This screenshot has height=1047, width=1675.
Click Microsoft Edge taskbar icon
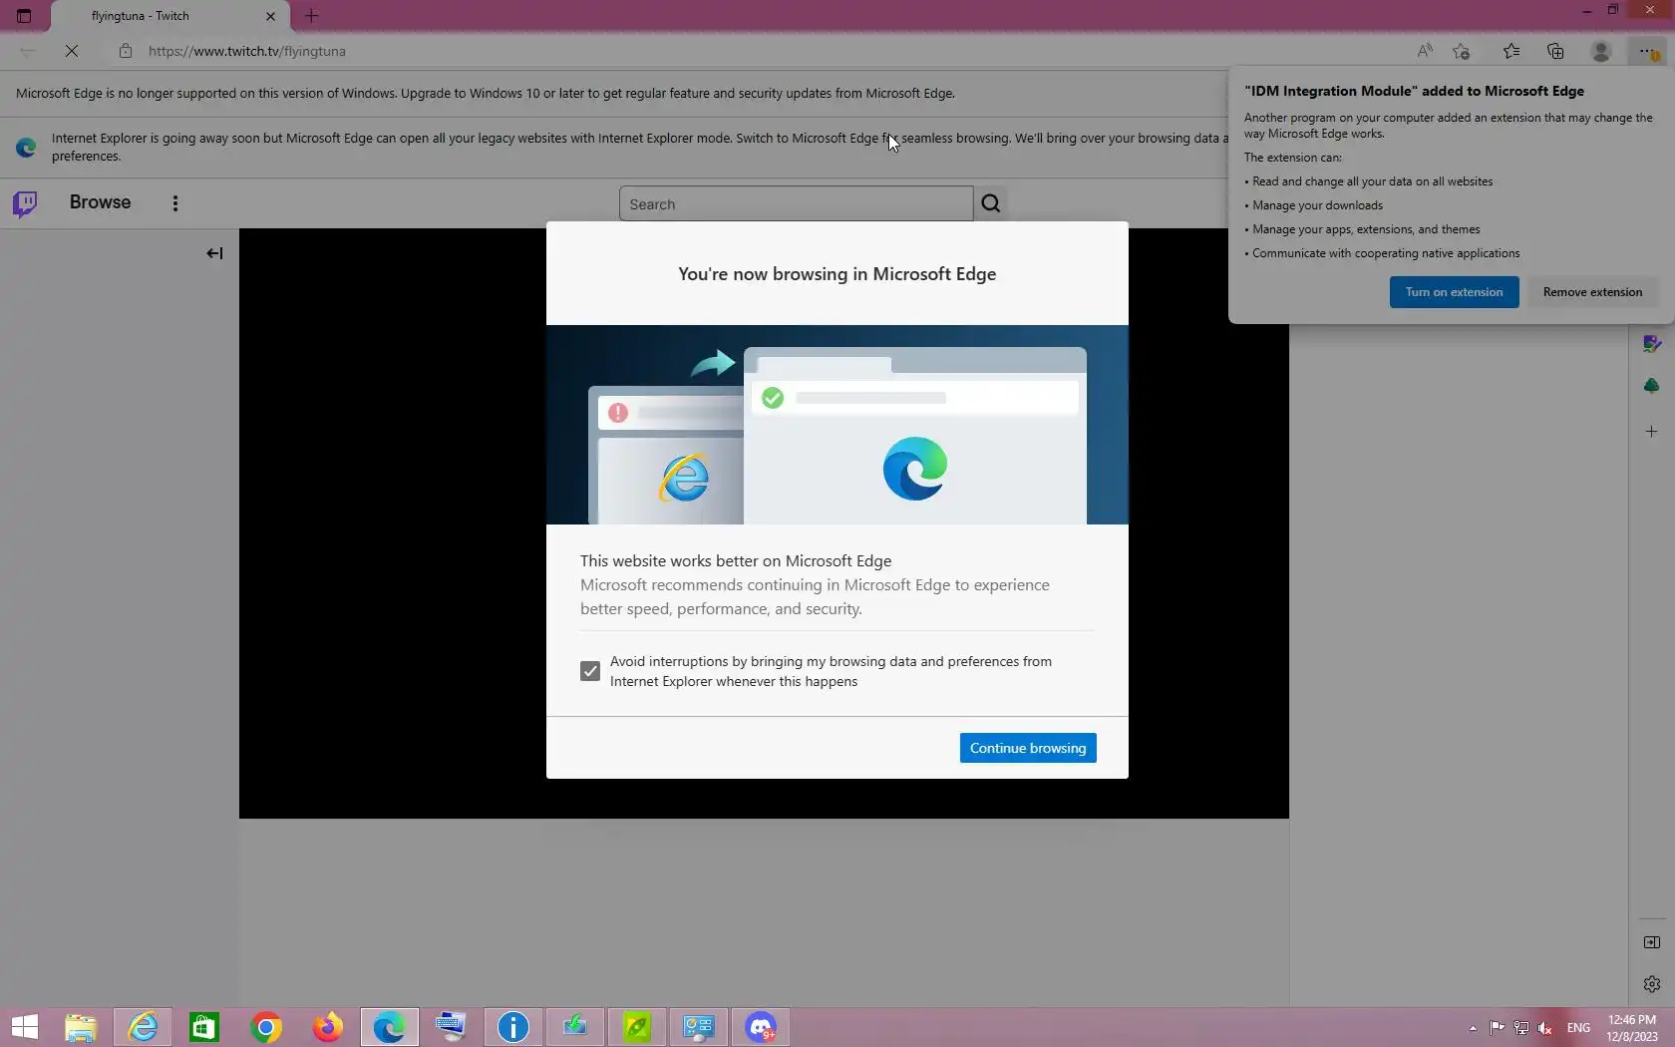click(x=389, y=1027)
